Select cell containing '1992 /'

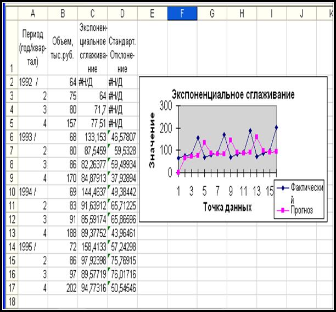[33, 82]
